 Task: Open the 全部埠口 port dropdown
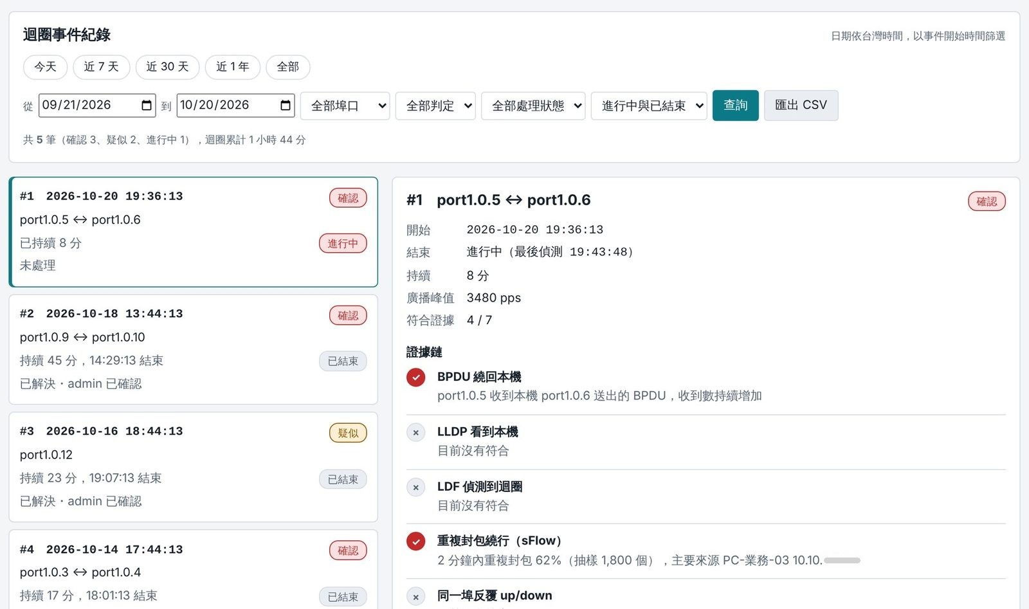345,105
